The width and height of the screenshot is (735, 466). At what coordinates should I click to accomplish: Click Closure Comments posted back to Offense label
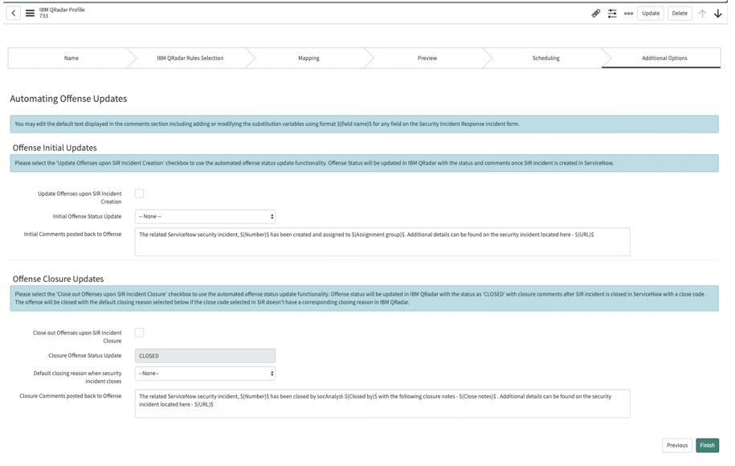[x=71, y=395]
